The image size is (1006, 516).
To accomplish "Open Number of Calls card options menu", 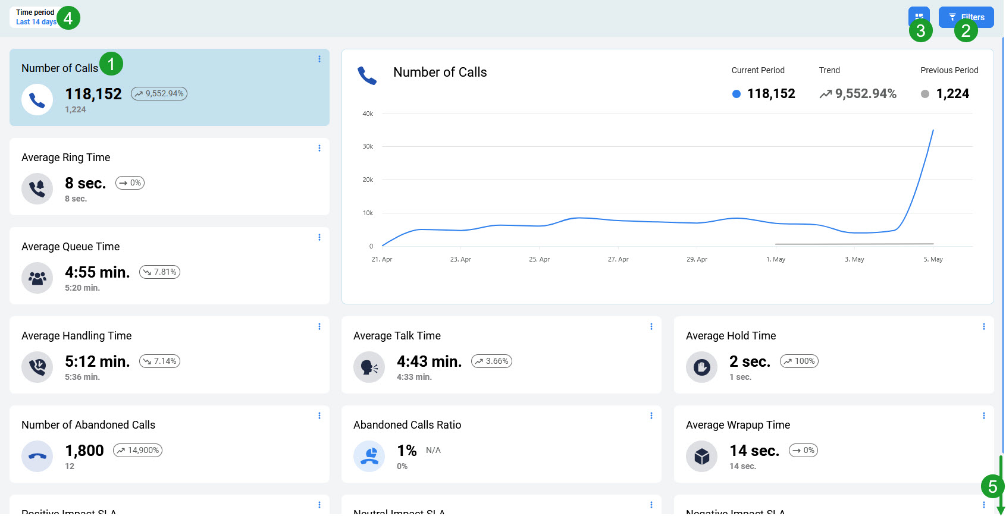I will [x=319, y=59].
